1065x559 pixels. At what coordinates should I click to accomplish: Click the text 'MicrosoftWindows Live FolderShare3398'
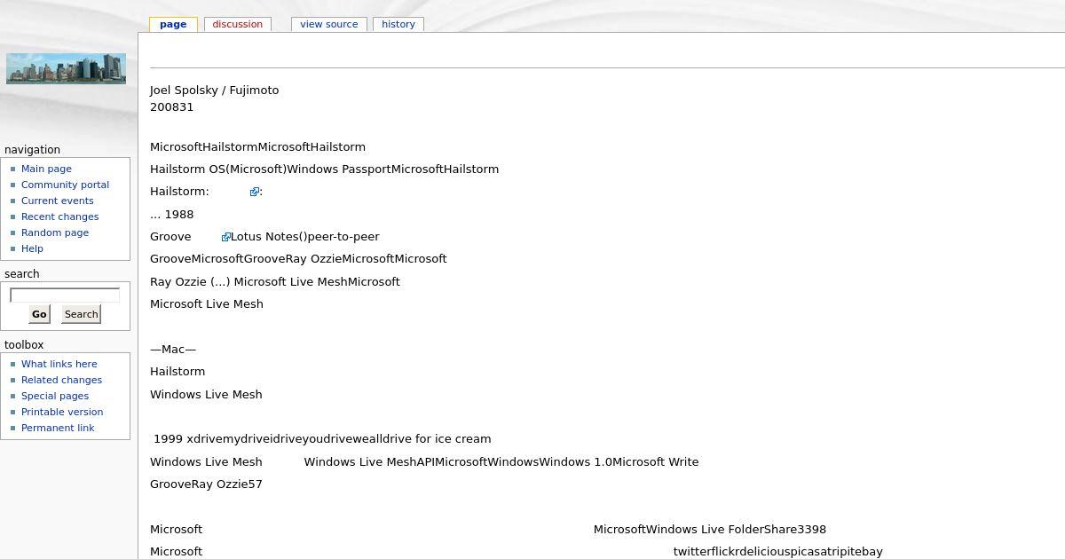710,529
